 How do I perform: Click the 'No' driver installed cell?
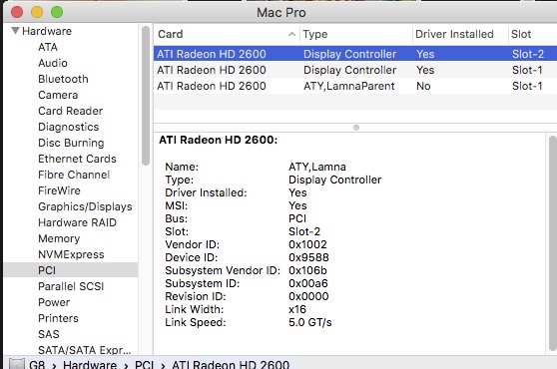[423, 86]
